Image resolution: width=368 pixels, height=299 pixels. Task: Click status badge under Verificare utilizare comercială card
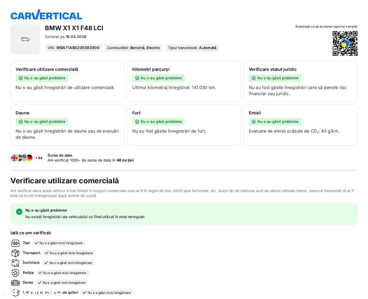[42, 78]
